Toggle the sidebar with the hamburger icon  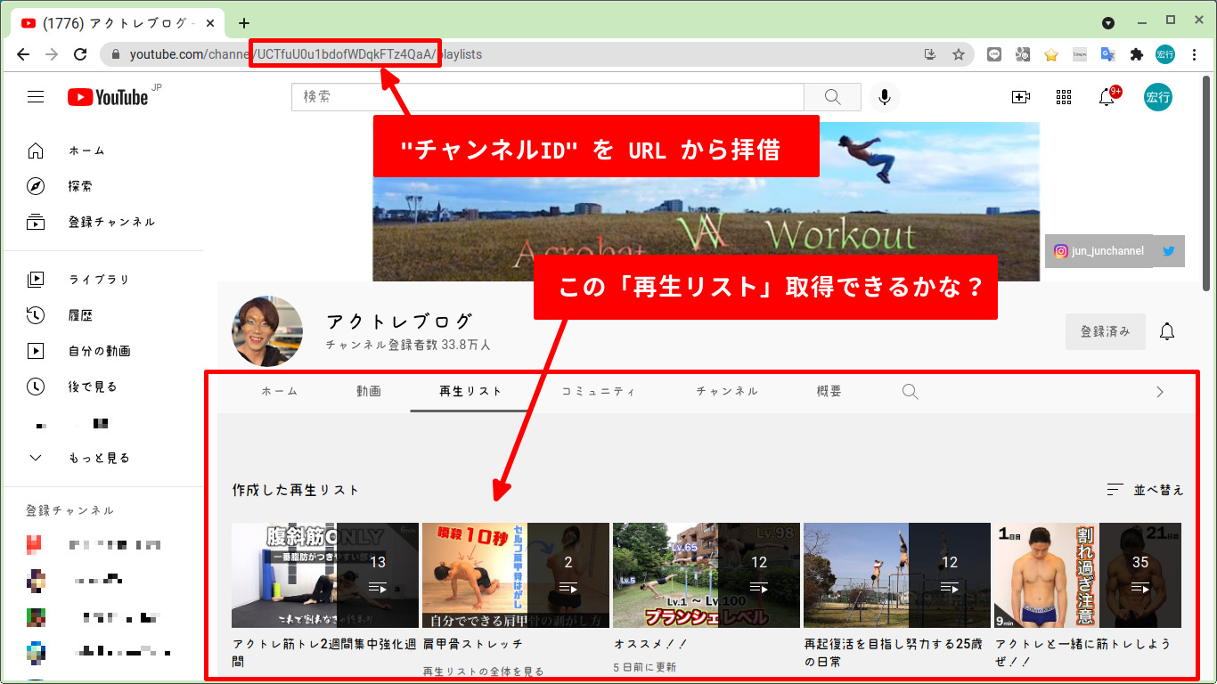36,96
